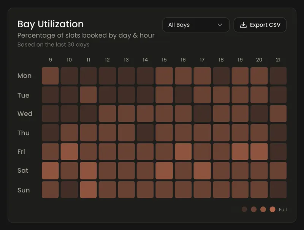
Task: Click the 'Sun' row label
Action: pyautogui.click(x=24, y=190)
